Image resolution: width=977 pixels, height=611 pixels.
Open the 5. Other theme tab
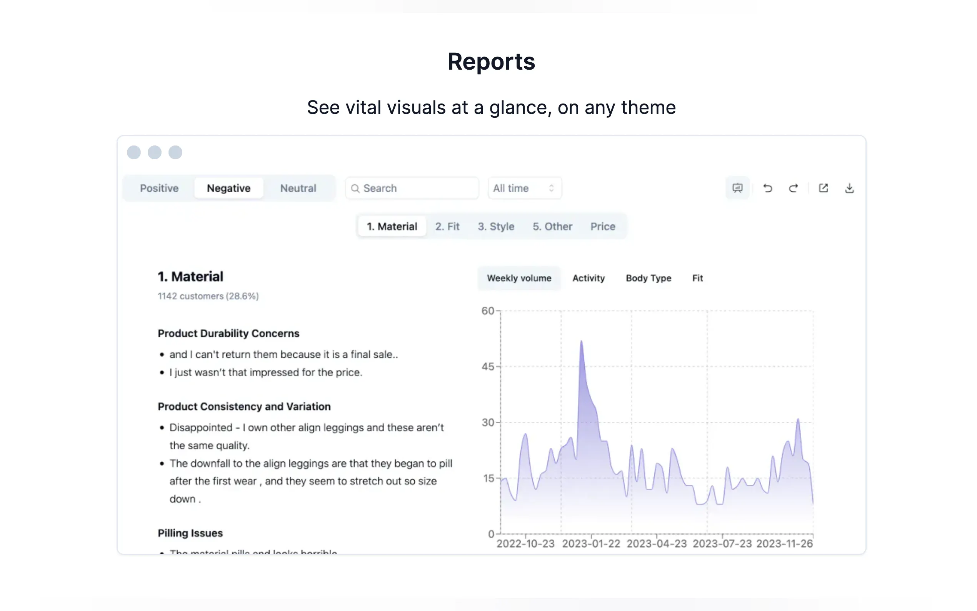click(552, 226)
